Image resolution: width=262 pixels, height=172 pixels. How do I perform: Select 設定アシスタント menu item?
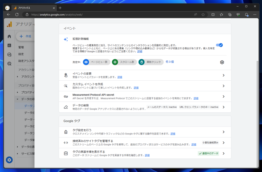27,61
